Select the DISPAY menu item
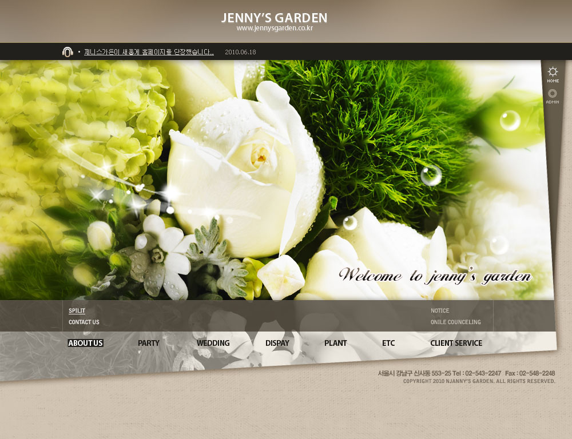 277,343
